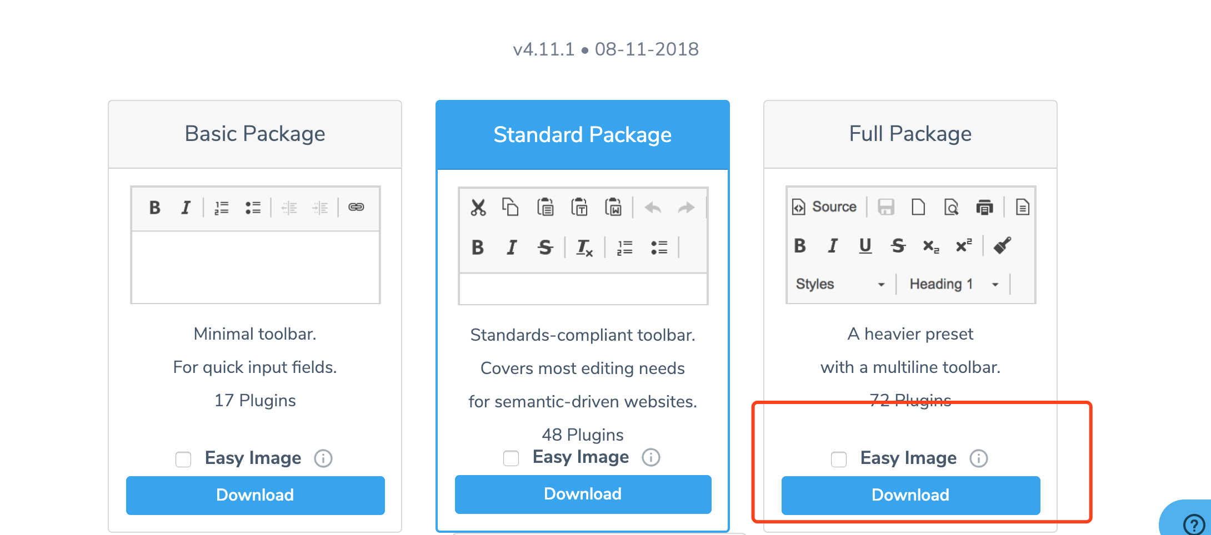Download the Standard Package
The image size is (1211, 535).
583,494
